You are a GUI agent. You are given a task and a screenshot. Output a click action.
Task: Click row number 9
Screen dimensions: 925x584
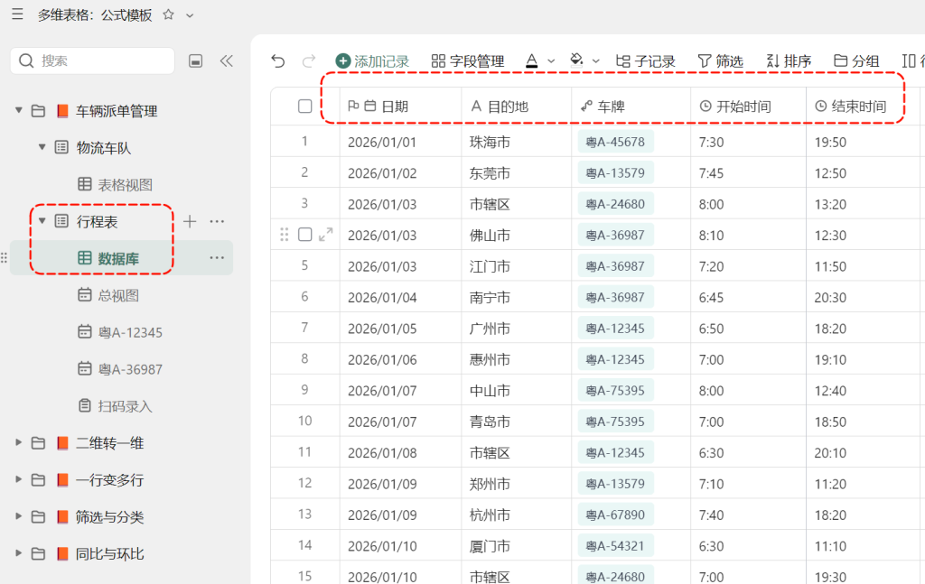click(304, 390)
